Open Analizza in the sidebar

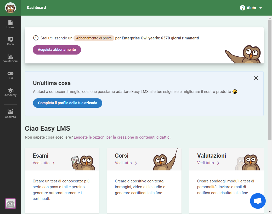coord(10,114)
